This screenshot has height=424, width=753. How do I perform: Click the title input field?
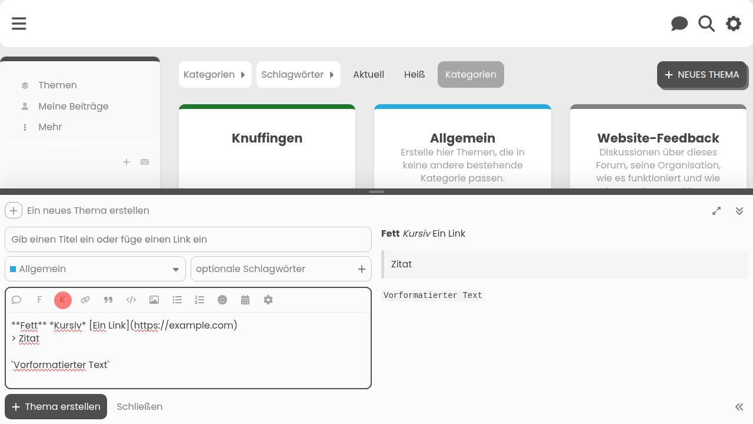click(x=188, y=240)
